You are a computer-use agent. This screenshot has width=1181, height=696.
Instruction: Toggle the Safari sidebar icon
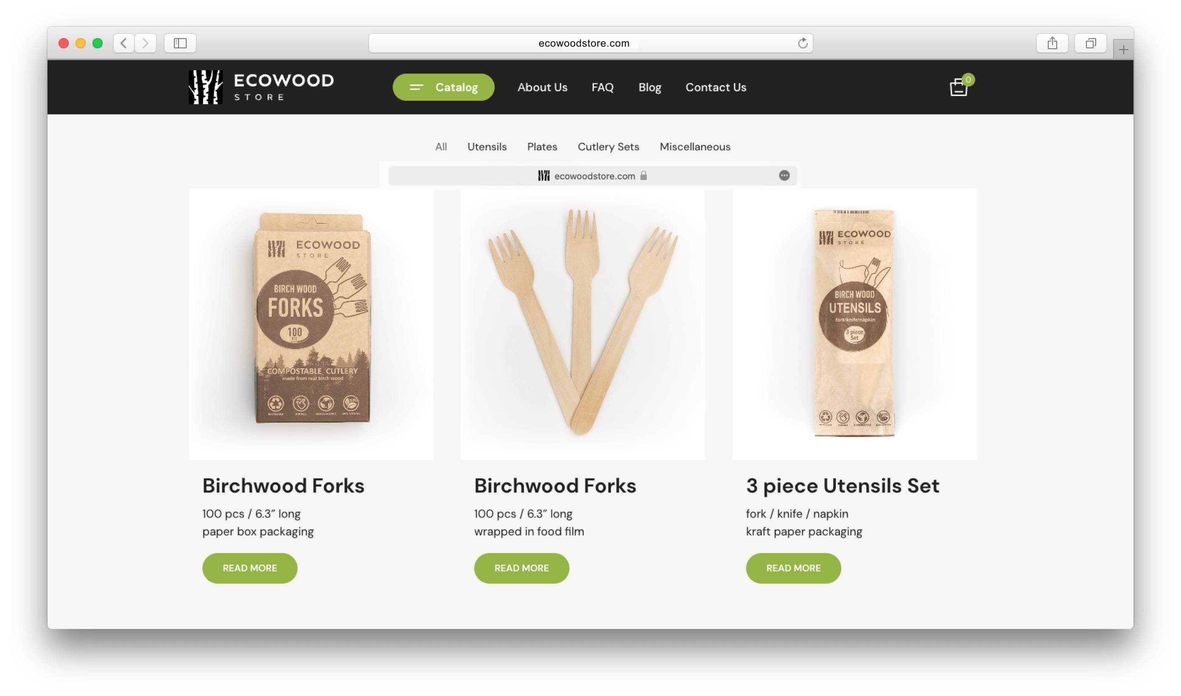180,43
